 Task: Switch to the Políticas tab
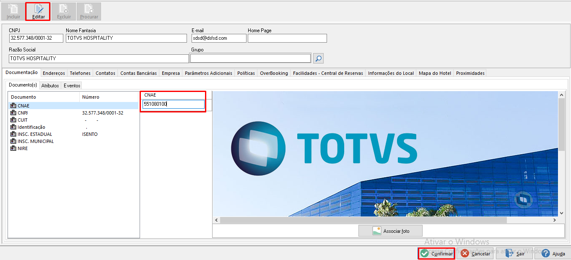(x=246, y=73)
